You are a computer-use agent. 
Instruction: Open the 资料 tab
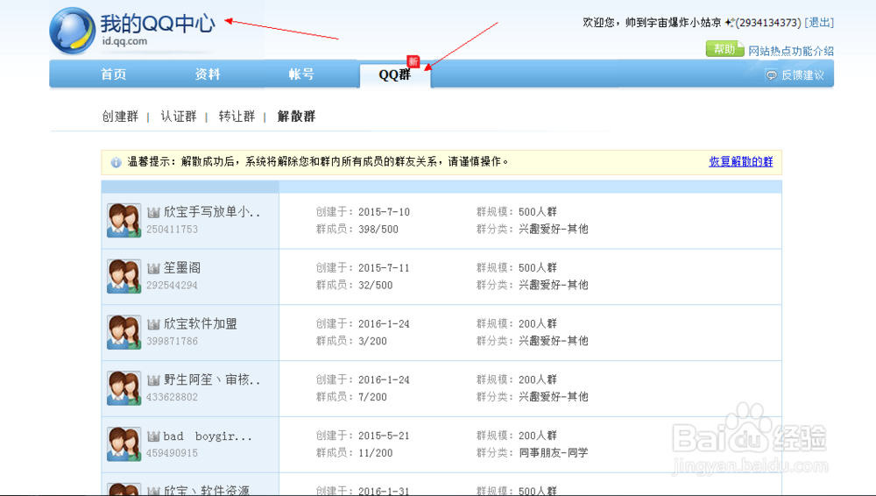click(208, 74)
